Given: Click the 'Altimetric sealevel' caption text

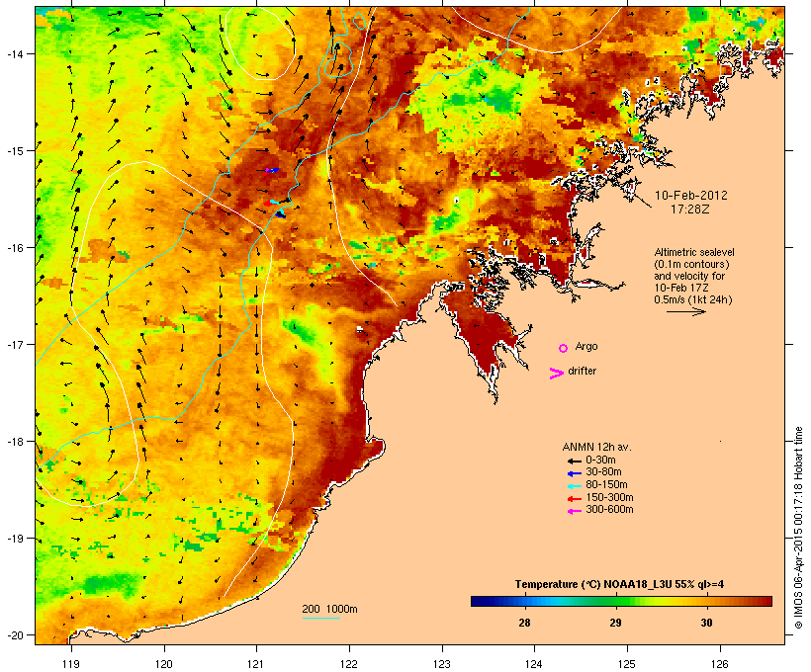Looking at the screenshot, I should pos(694,252).
